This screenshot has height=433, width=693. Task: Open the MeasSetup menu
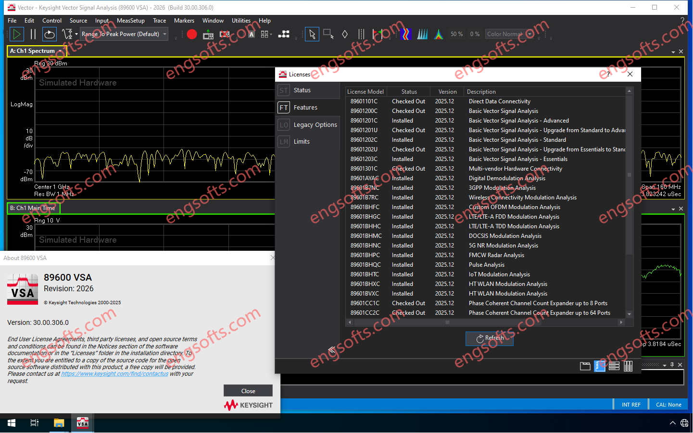[x=130, y=20]
